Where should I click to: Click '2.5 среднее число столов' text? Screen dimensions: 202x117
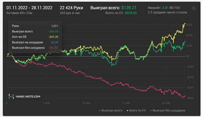167,12
